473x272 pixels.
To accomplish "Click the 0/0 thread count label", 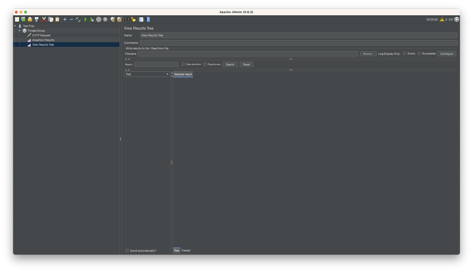I will point(451,20).
